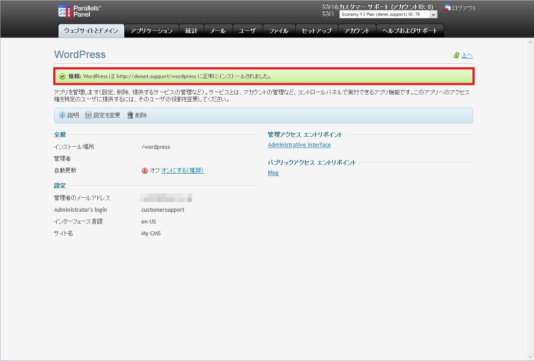Click the 管理アクセス エントリポイント heading
The height and width of the screenshot is (361, 534).
click(x=305, y=134)
